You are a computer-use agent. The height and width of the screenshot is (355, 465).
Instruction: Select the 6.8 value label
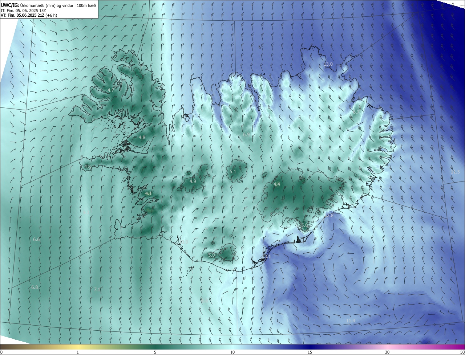35,287
